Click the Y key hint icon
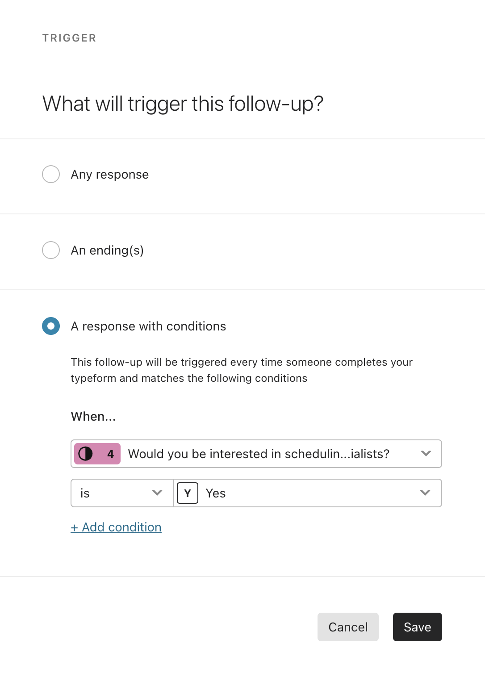 point(188,493)
